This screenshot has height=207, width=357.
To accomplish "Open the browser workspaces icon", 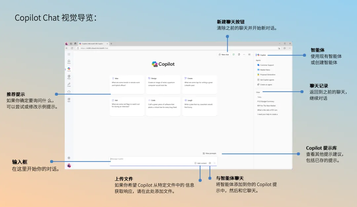I will coord(71,44).
